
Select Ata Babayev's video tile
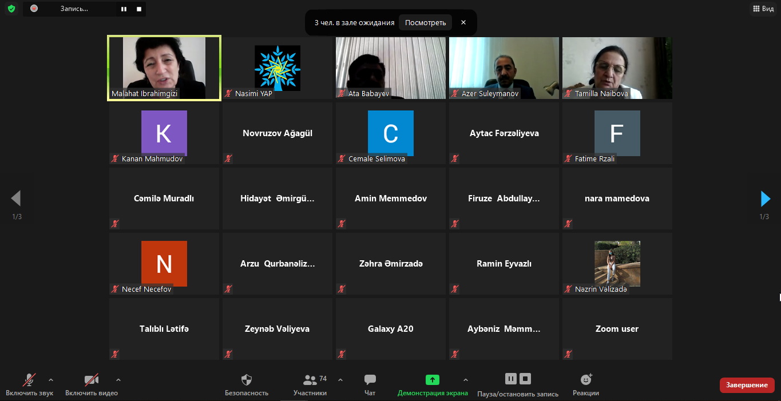tap(391, 68)
